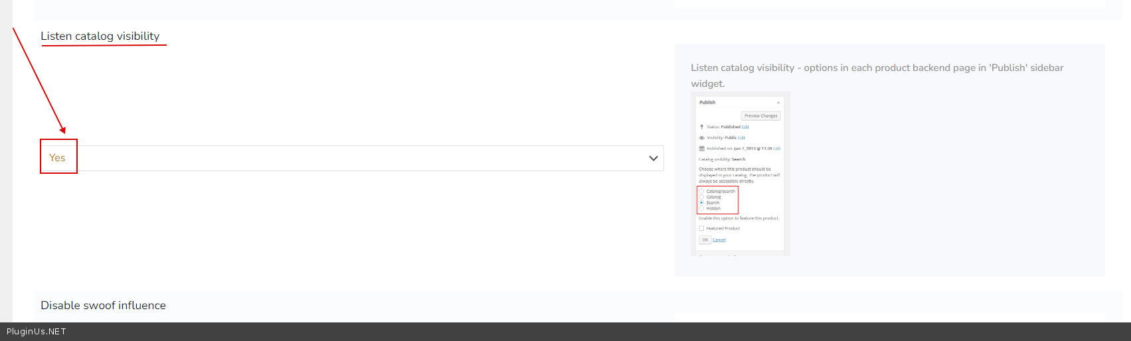Image resolution: width=1131 pixels, height=341 pixels.
Task: Click the OK button in Publish widget
Action: pos(705,239)
